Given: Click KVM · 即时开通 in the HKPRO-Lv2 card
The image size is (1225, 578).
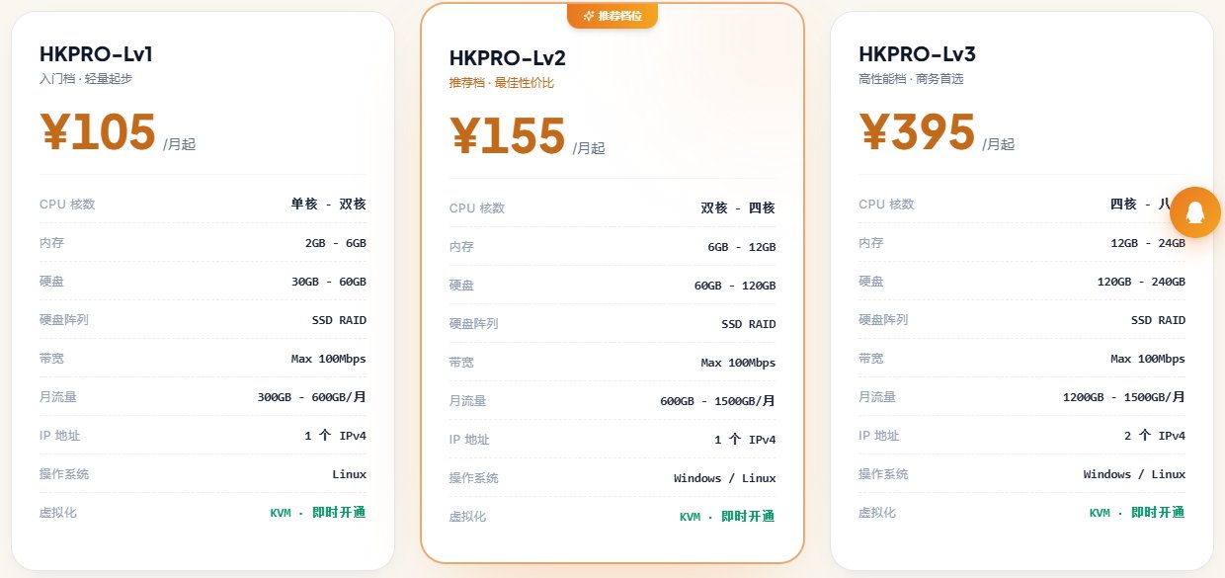Looking at the screenshot, I should [x=728, y=517].
